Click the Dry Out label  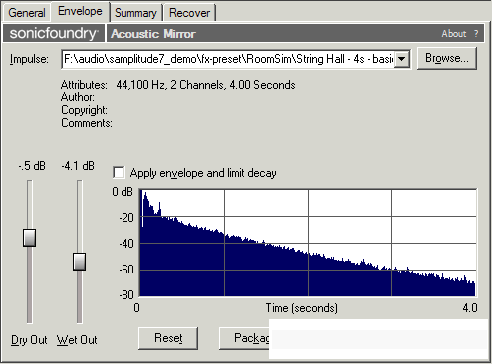[29, 340]
